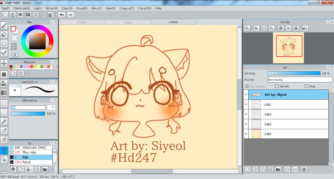Click the Undo arrow
This screenshot has height=179, width=334.
point(62,15)
